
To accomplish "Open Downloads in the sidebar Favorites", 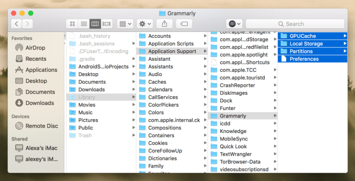I will [40, 103].
